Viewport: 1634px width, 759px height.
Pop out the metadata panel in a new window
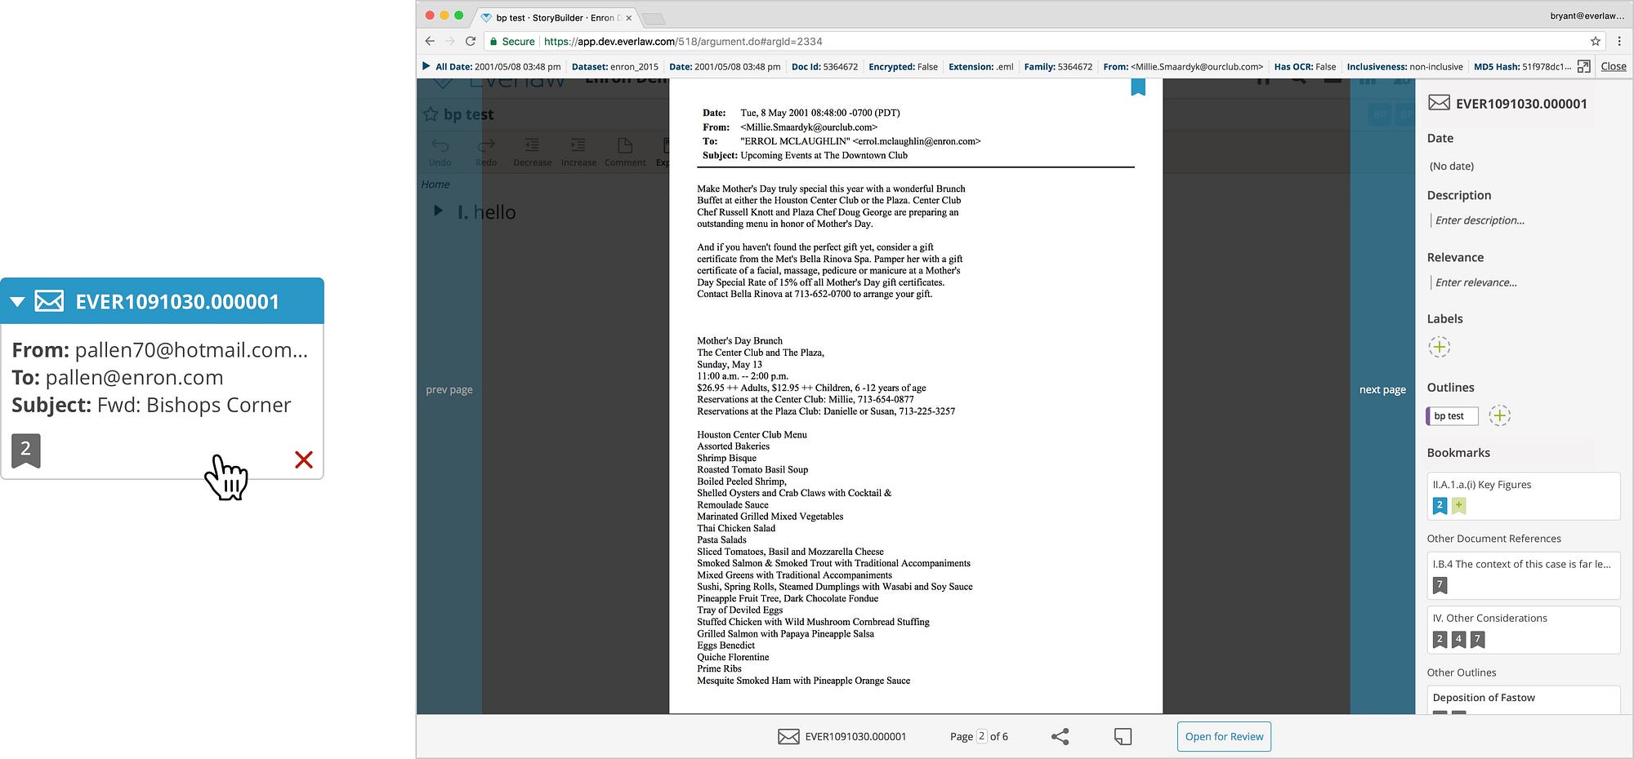1583,67
